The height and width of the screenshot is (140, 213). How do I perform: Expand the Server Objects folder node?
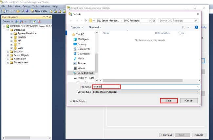pos(8,55)
